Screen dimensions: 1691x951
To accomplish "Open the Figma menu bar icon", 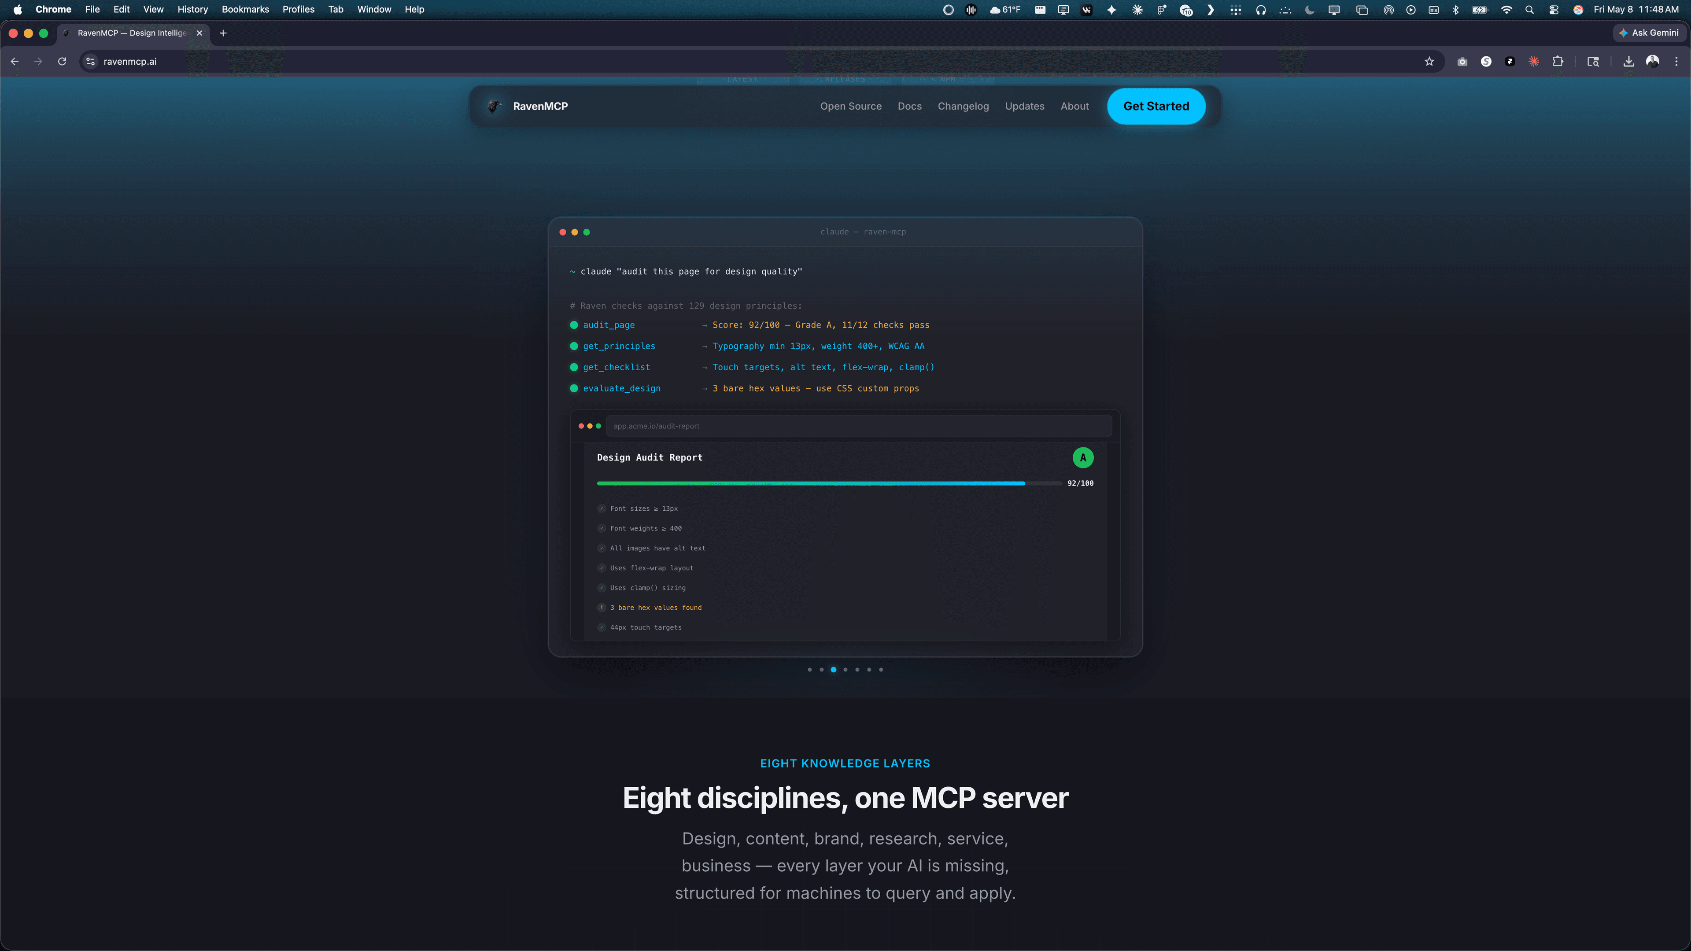I will coord(1162,9).
